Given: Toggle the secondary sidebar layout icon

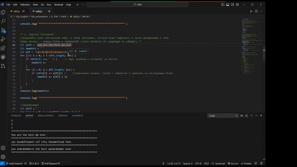Looking at the screenshot, I should click(x=232, y=5).
